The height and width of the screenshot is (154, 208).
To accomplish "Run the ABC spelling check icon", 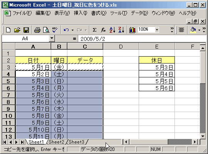I will tap(55, 30).
